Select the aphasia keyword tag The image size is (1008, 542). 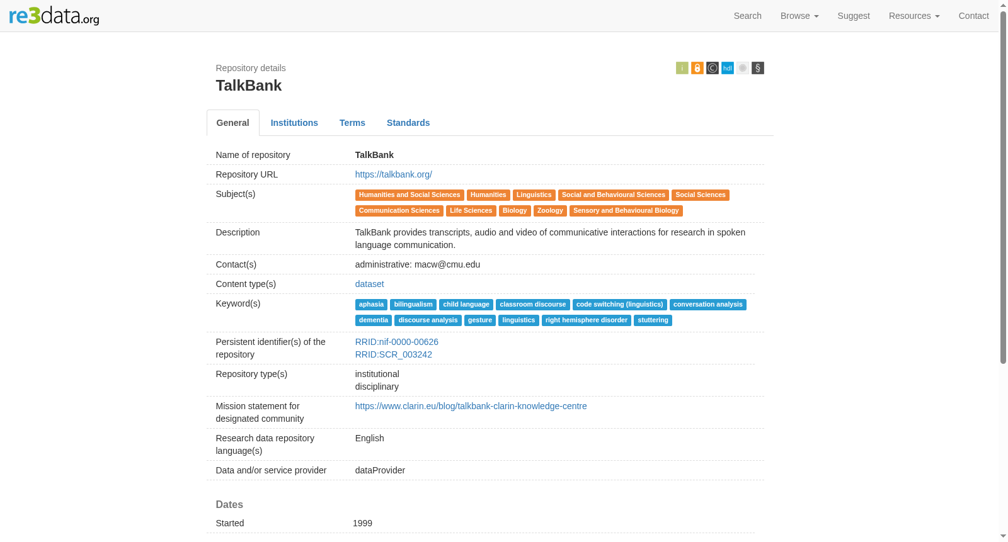click(371, 305)
